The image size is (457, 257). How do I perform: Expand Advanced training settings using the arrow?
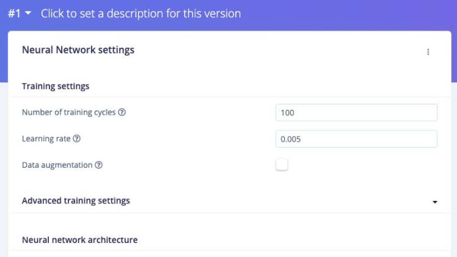(x=435, y=201)
